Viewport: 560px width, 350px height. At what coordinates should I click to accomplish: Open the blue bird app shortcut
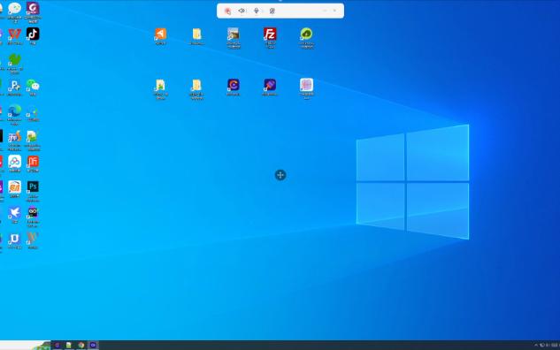tap(15, 213)
